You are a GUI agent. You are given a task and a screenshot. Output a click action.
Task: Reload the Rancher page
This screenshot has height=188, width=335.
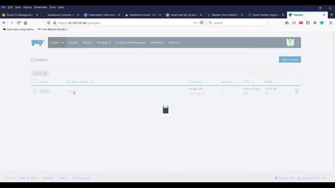coord(19,23)
